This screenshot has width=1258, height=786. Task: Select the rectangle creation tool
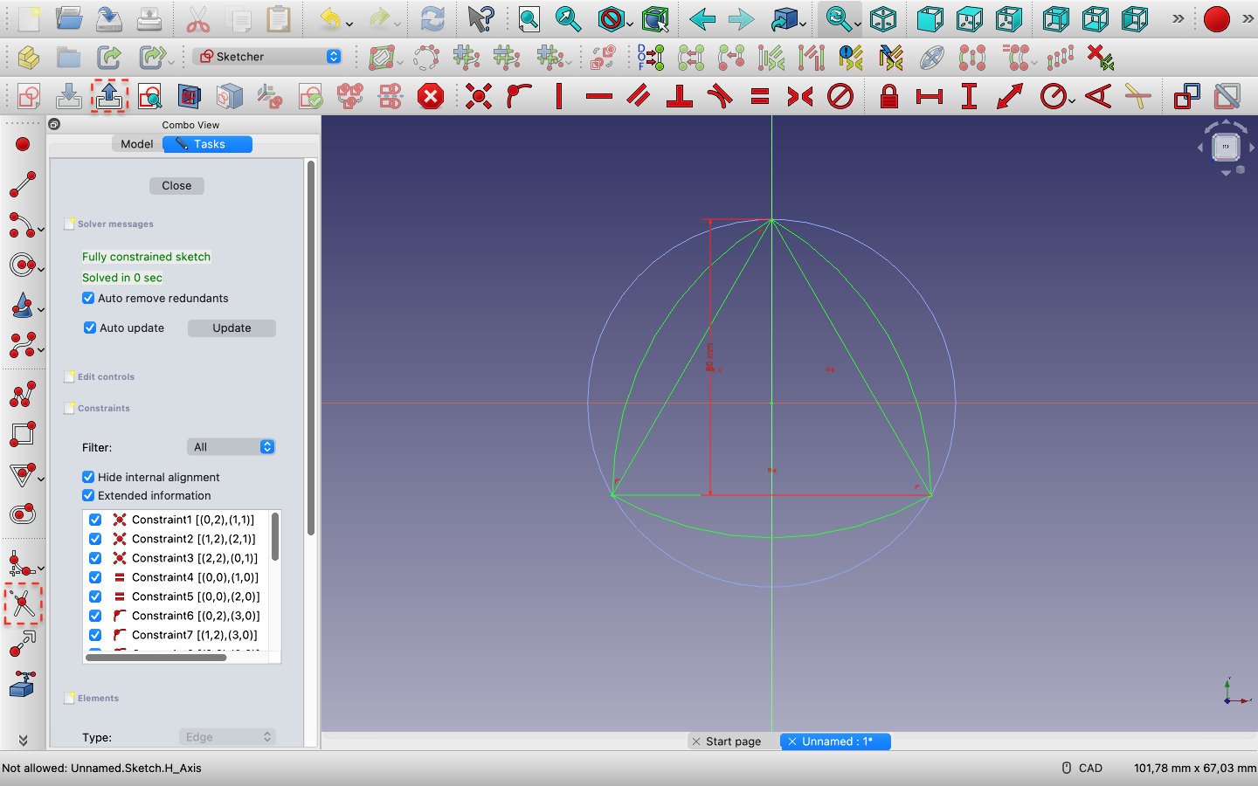coord(22,434)
